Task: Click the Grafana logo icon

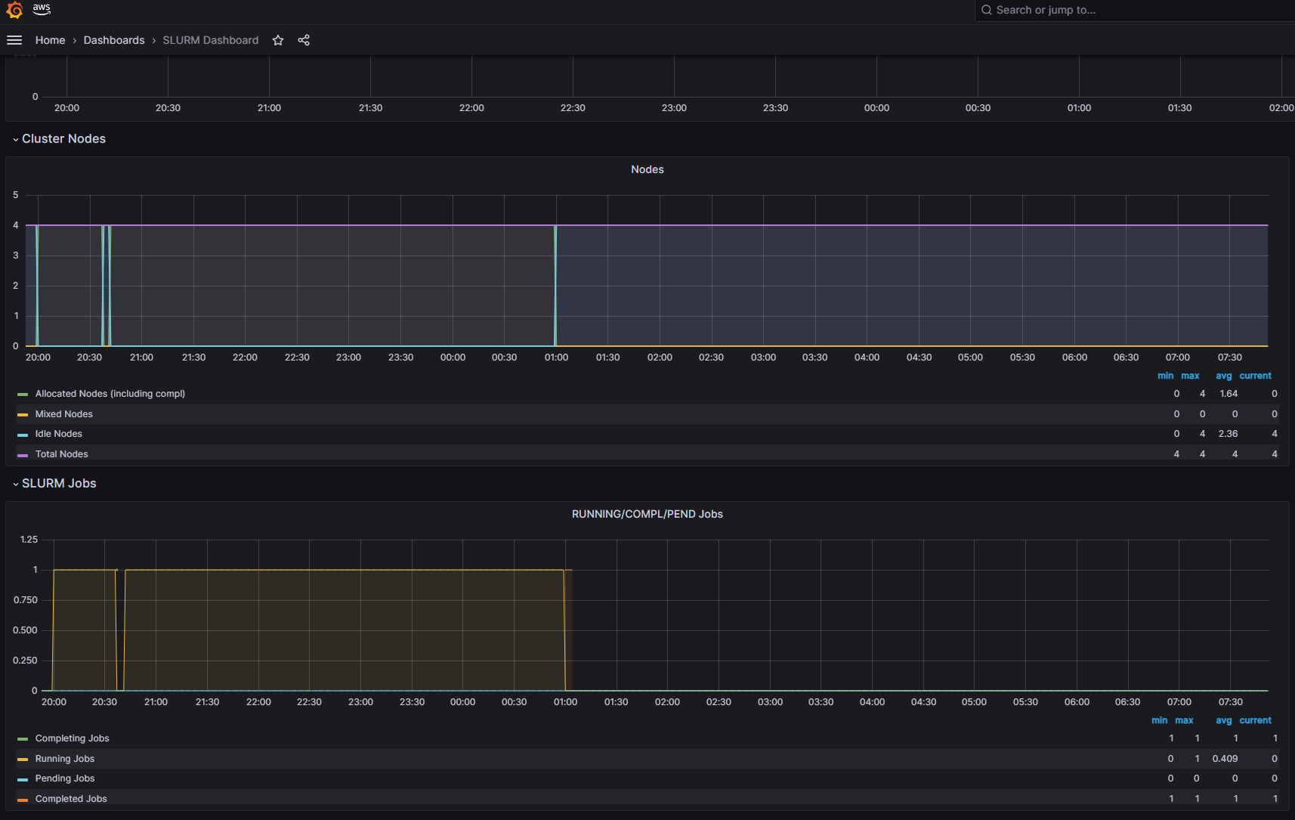Action: (14, 10)
